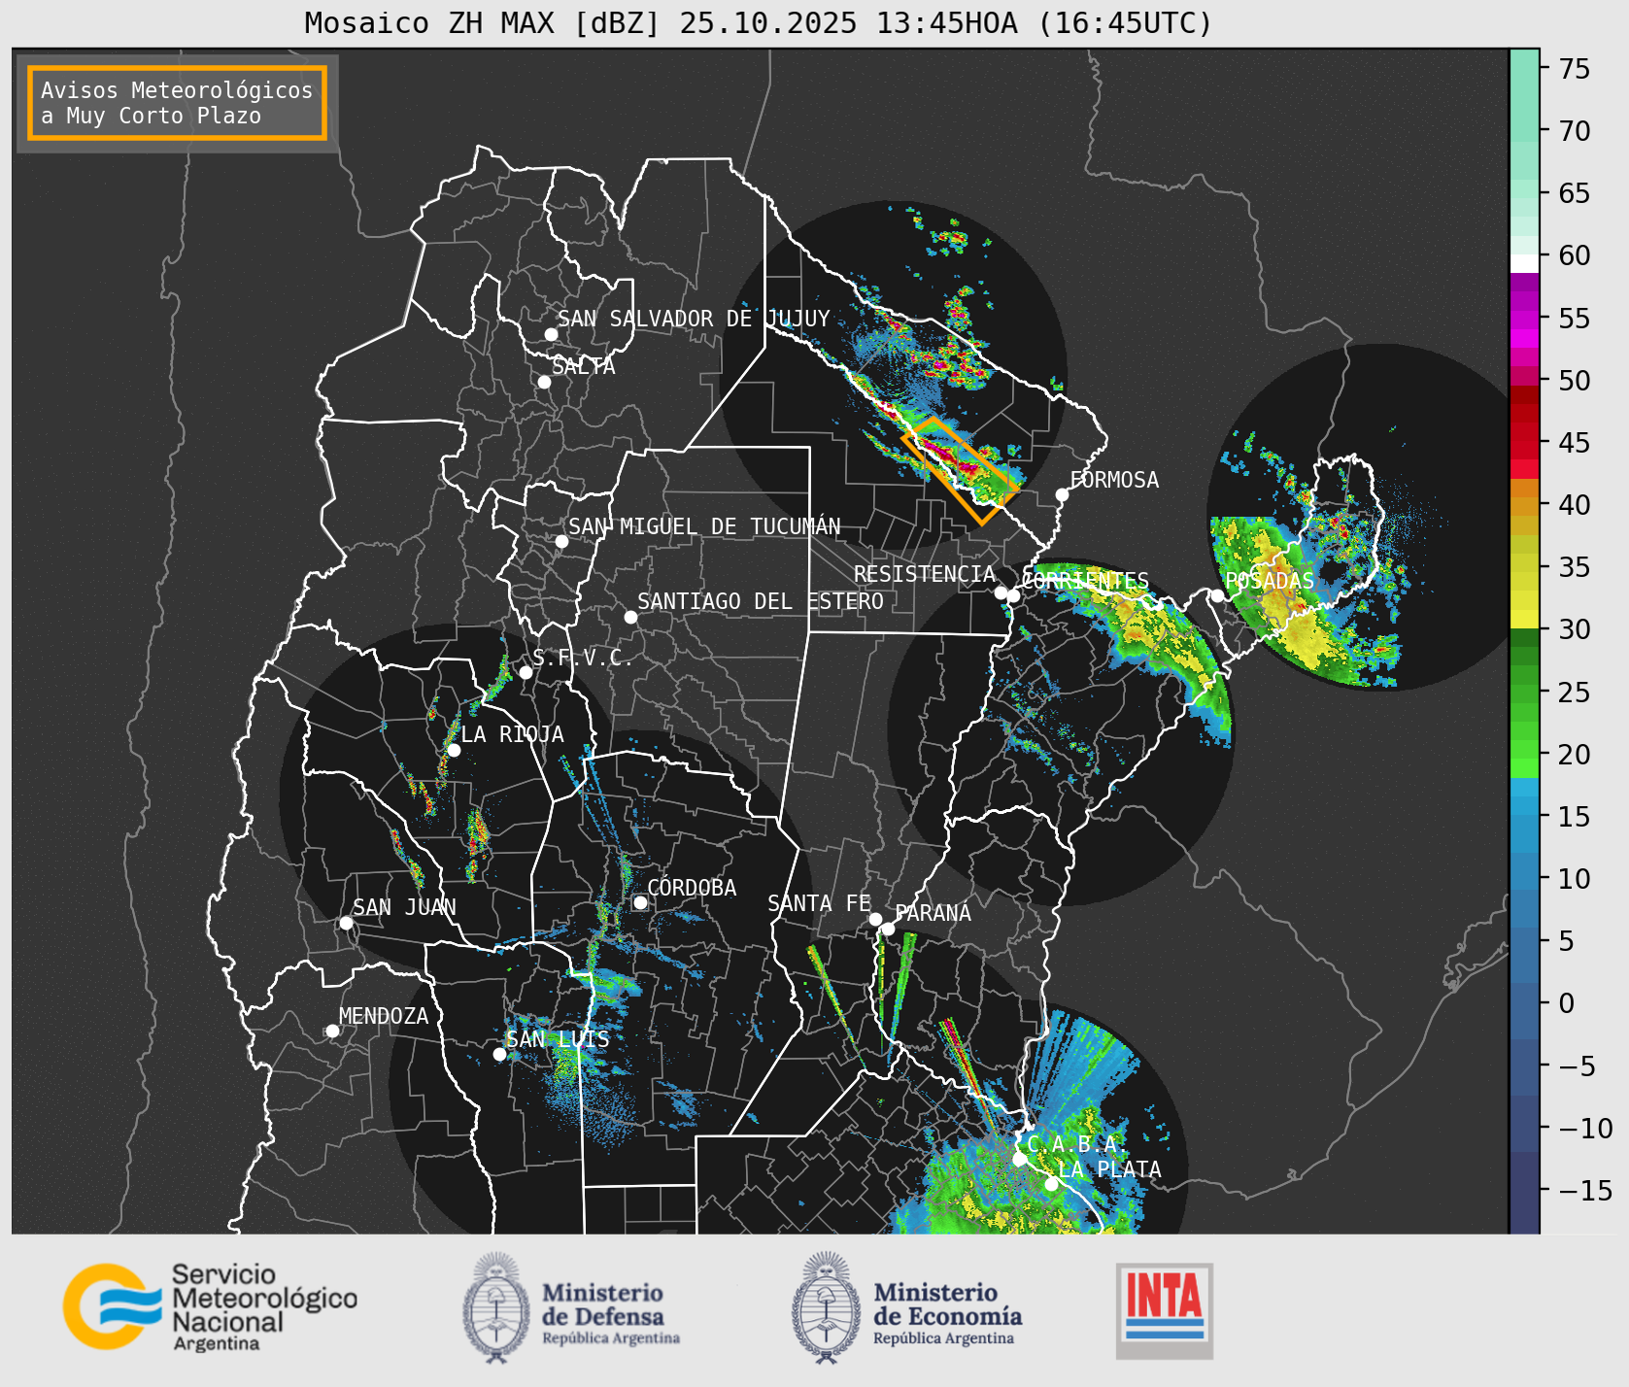Image resolution: width=1629 pixels, height=1387 pixels.
Task: Select the 45 tick label on the colorbar
Action: point(1575,443)
